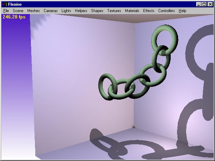Close the Flexine window
Image resolution: width=215 pixels, height=161 pixels.
tap(210, 4)
